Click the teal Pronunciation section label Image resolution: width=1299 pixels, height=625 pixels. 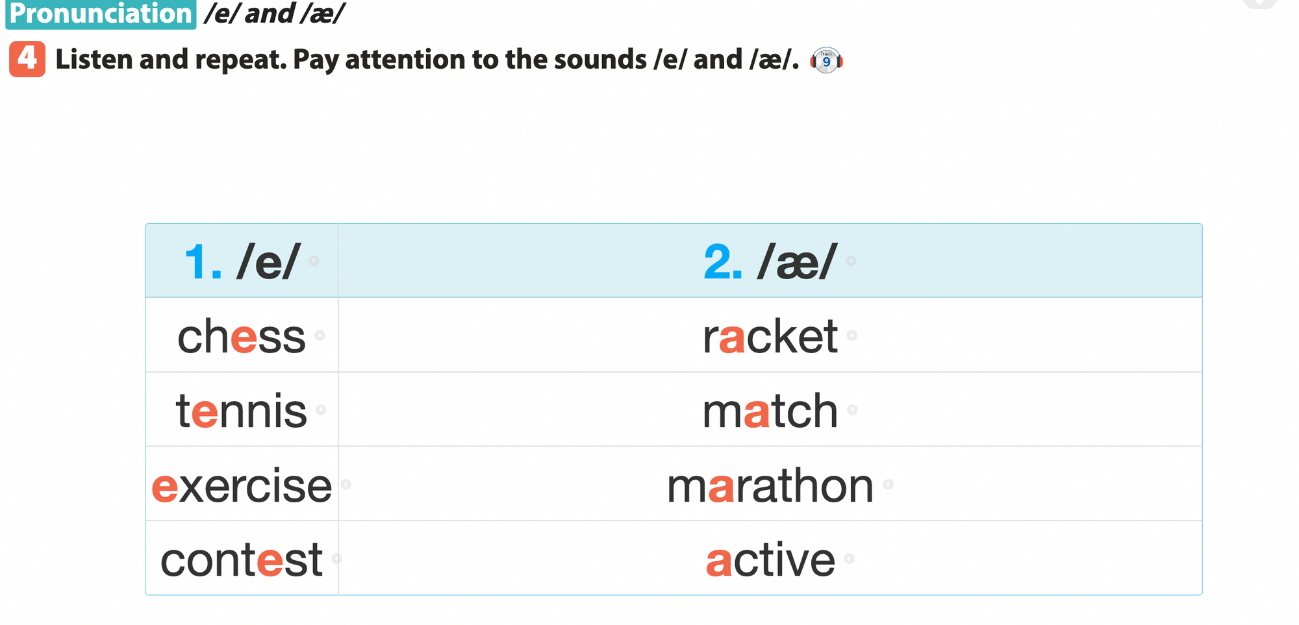pos(101,14)
